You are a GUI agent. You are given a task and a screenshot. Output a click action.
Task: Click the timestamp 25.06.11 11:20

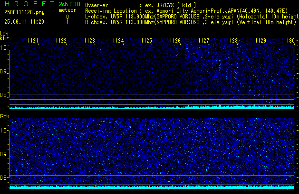coord(24,22)
